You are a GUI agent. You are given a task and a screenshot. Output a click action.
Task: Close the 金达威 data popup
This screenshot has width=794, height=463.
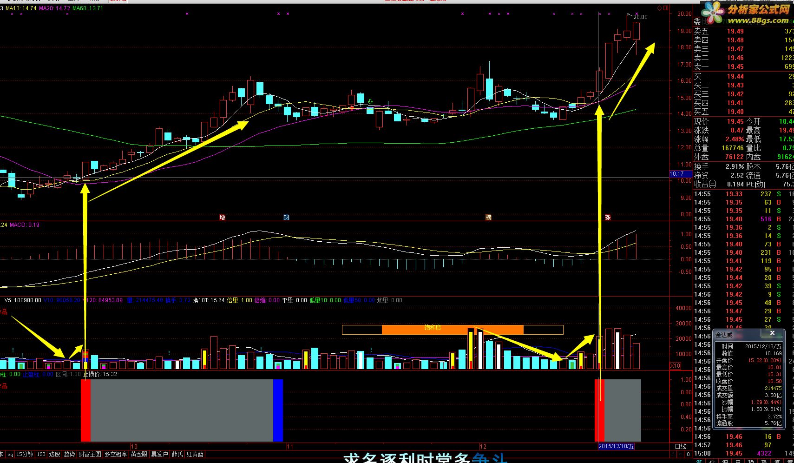coord(772,333)
